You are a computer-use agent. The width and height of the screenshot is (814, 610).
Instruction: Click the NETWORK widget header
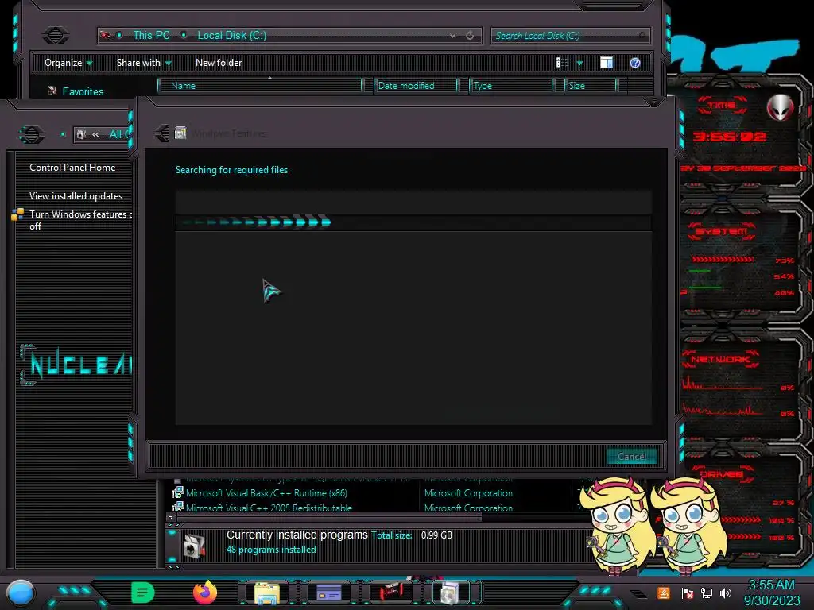[x=720, y=359]
